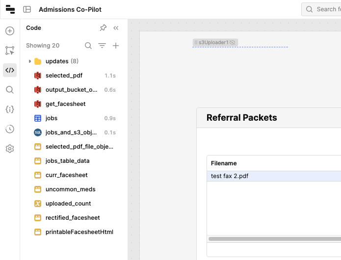341x260 pixels.
Task: Open the sidebar Search icon
Action: [x=10, y=90]
